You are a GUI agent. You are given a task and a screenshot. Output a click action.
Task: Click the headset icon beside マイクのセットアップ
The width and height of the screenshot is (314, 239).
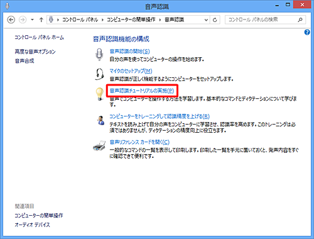[x=99, y=74]
